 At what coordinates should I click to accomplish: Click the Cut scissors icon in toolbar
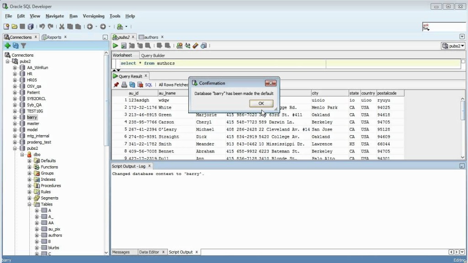[62, 26]
